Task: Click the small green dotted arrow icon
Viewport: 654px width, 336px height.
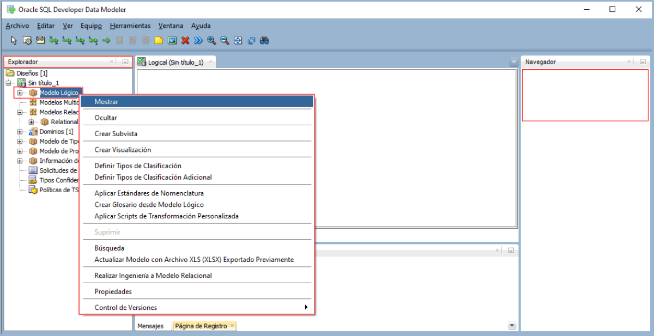Action: tap(106, 40)
